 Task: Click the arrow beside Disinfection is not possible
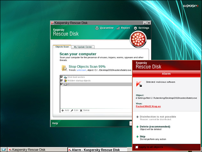[137, 117]
